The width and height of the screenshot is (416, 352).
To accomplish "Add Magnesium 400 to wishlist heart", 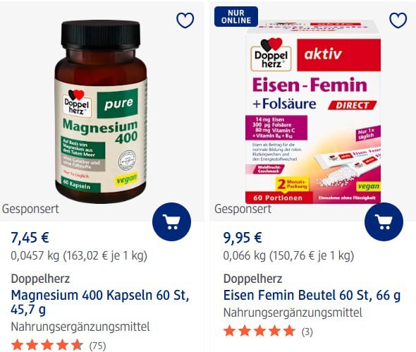I will click(x=185, y=20).
